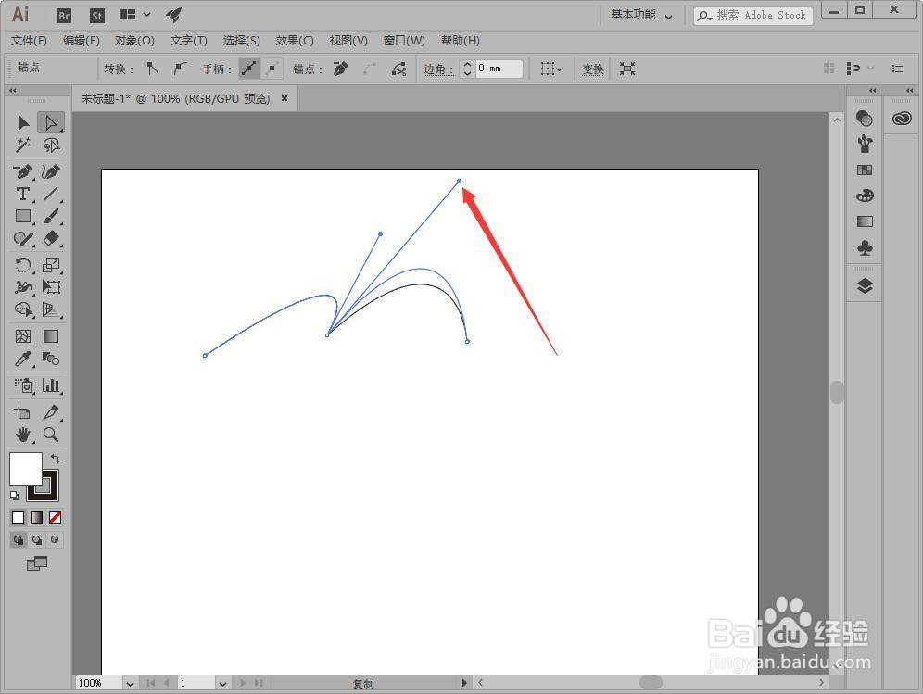Expand the right panel dock arrows
The image size is (923, 694).
(872, 91)
